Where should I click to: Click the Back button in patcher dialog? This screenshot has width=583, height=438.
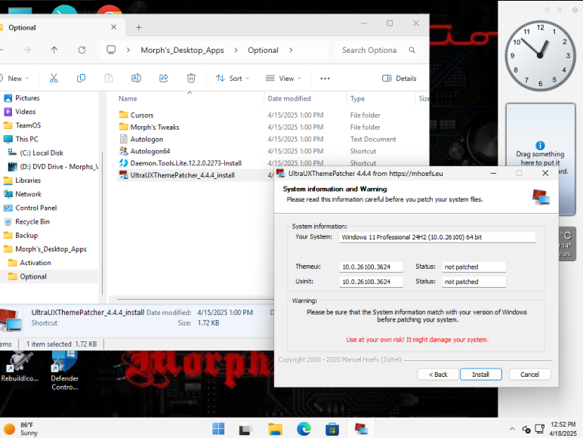coord(438,375)
